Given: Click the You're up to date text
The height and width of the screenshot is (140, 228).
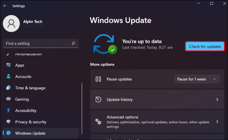Looking at the screenshot, I should click(x=142, y=41).
